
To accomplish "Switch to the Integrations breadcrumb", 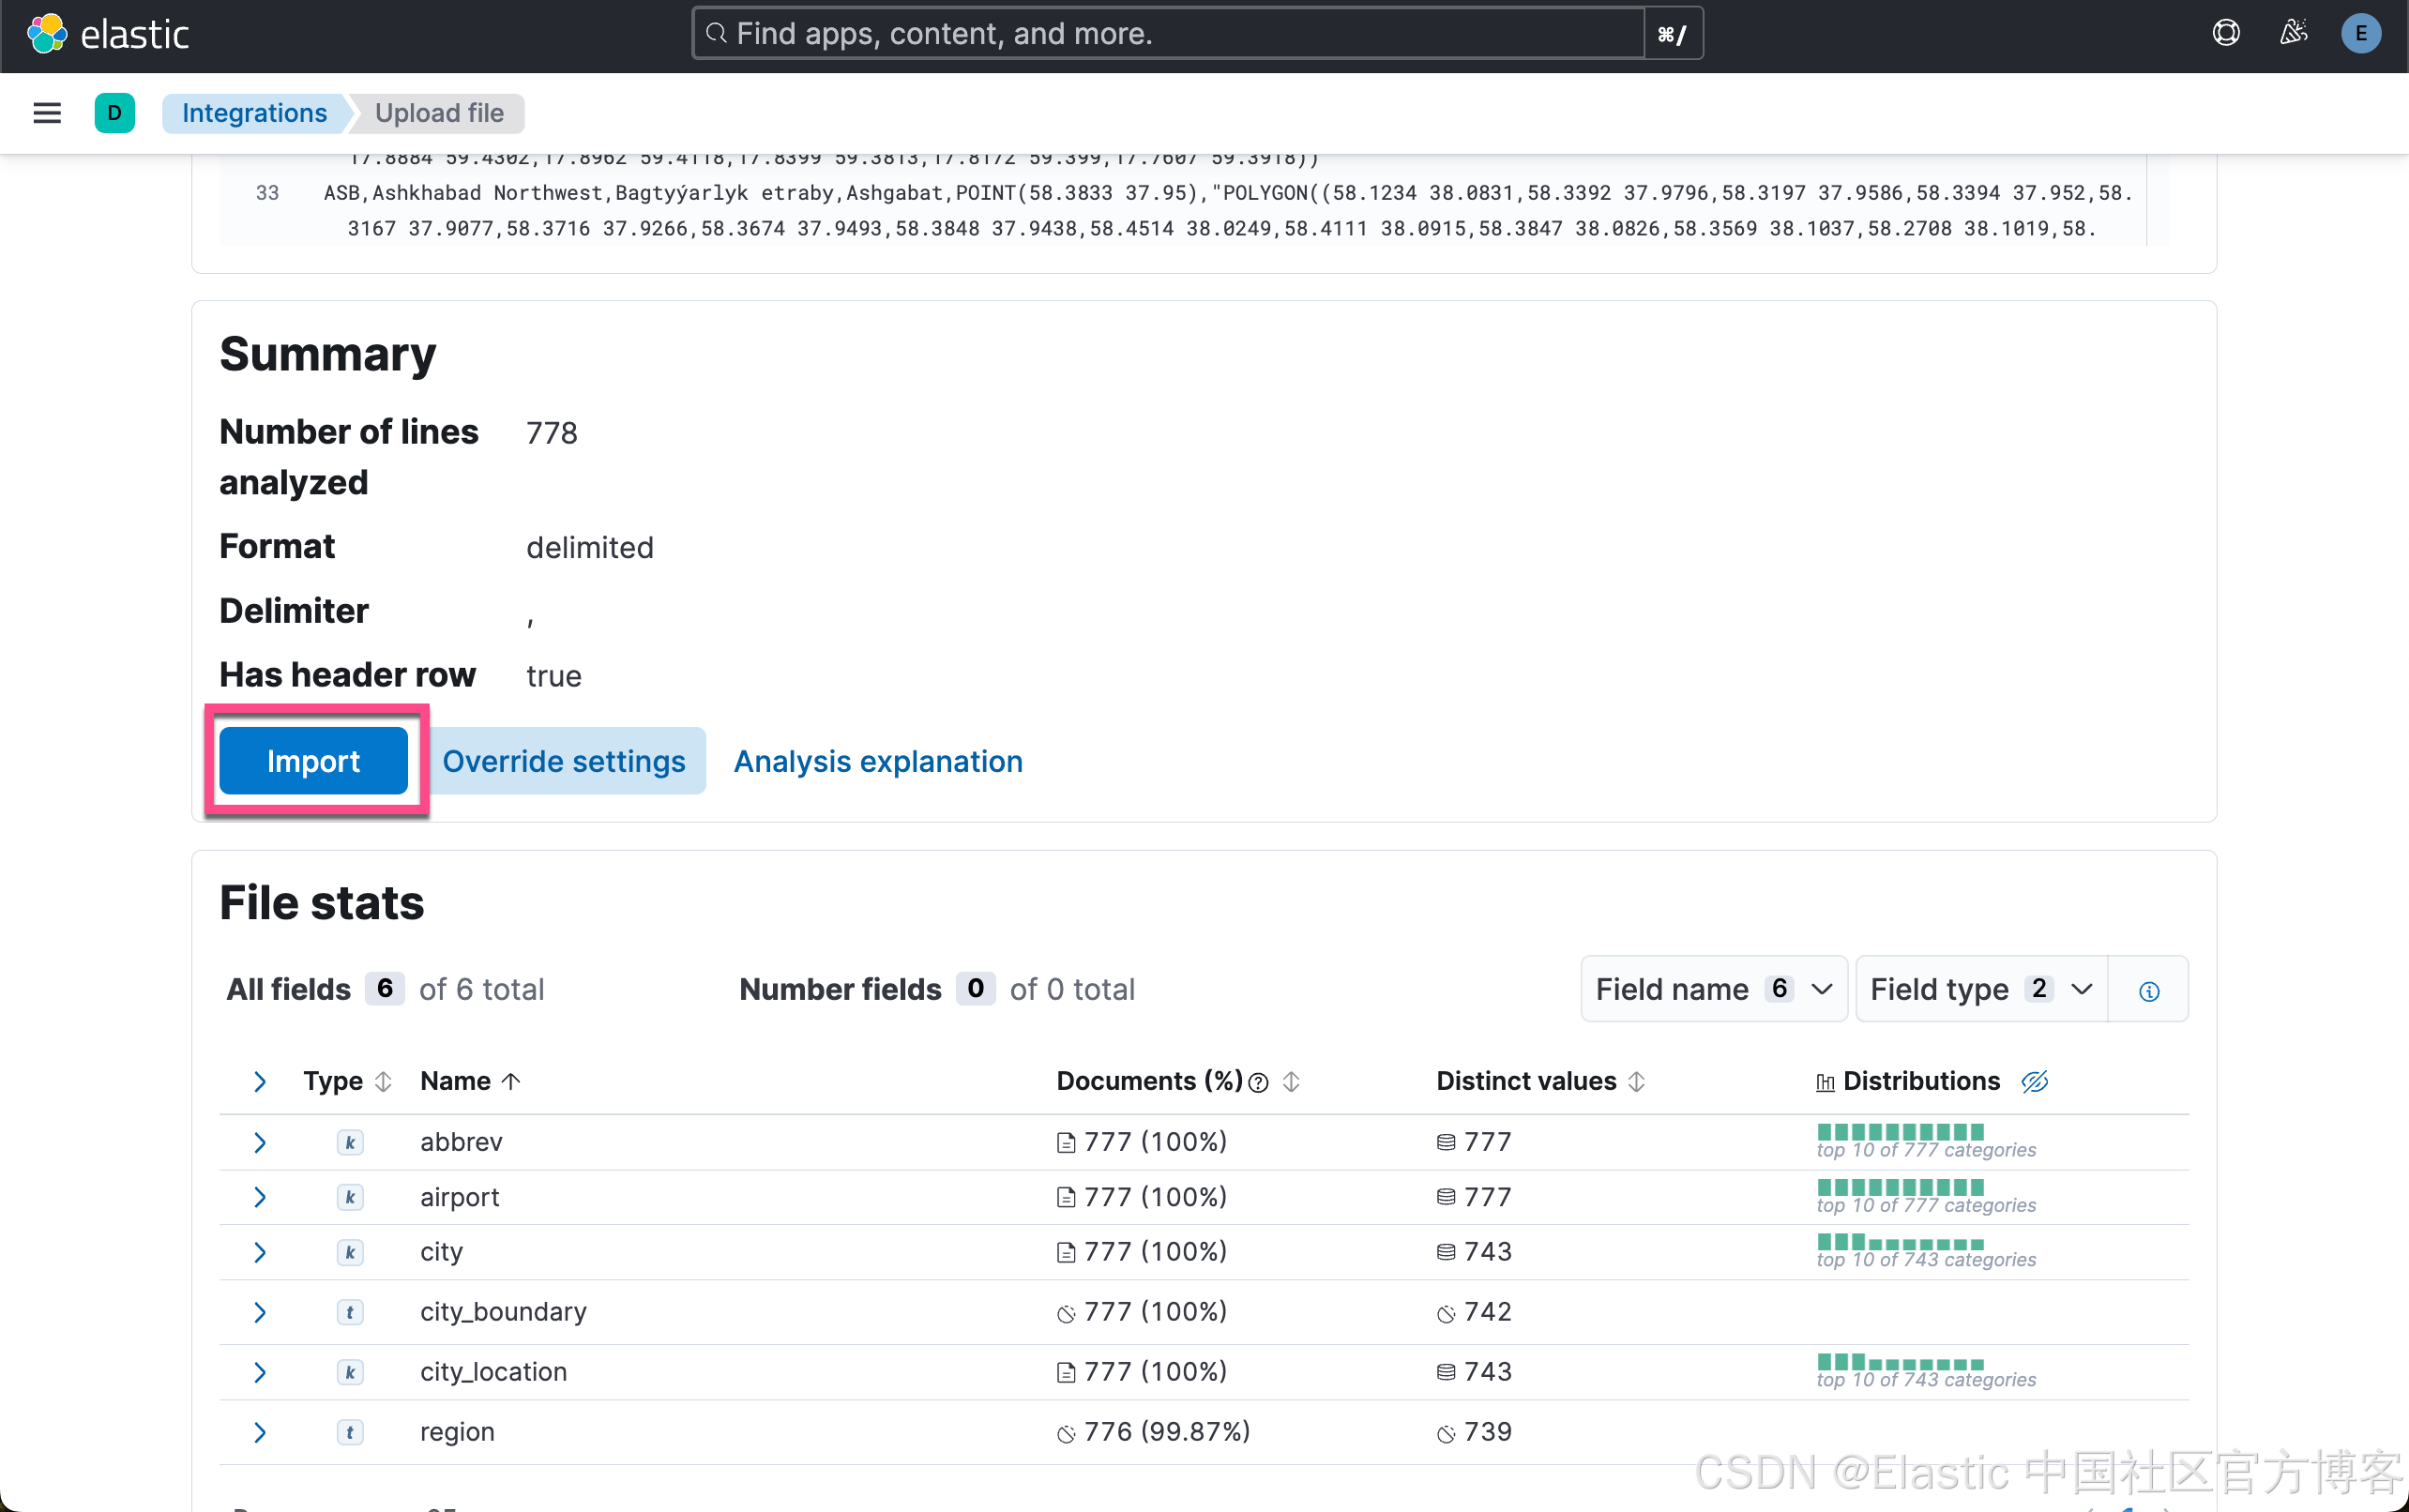I will pos(254,112).
